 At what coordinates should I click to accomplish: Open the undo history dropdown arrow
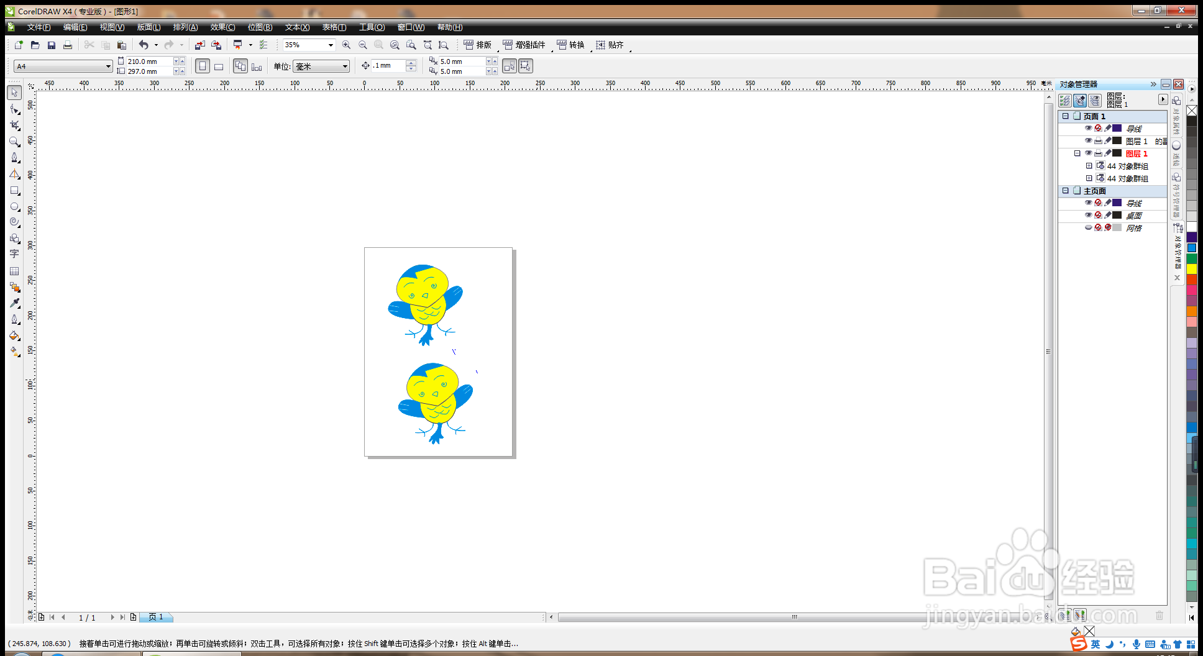click(156, 45)
